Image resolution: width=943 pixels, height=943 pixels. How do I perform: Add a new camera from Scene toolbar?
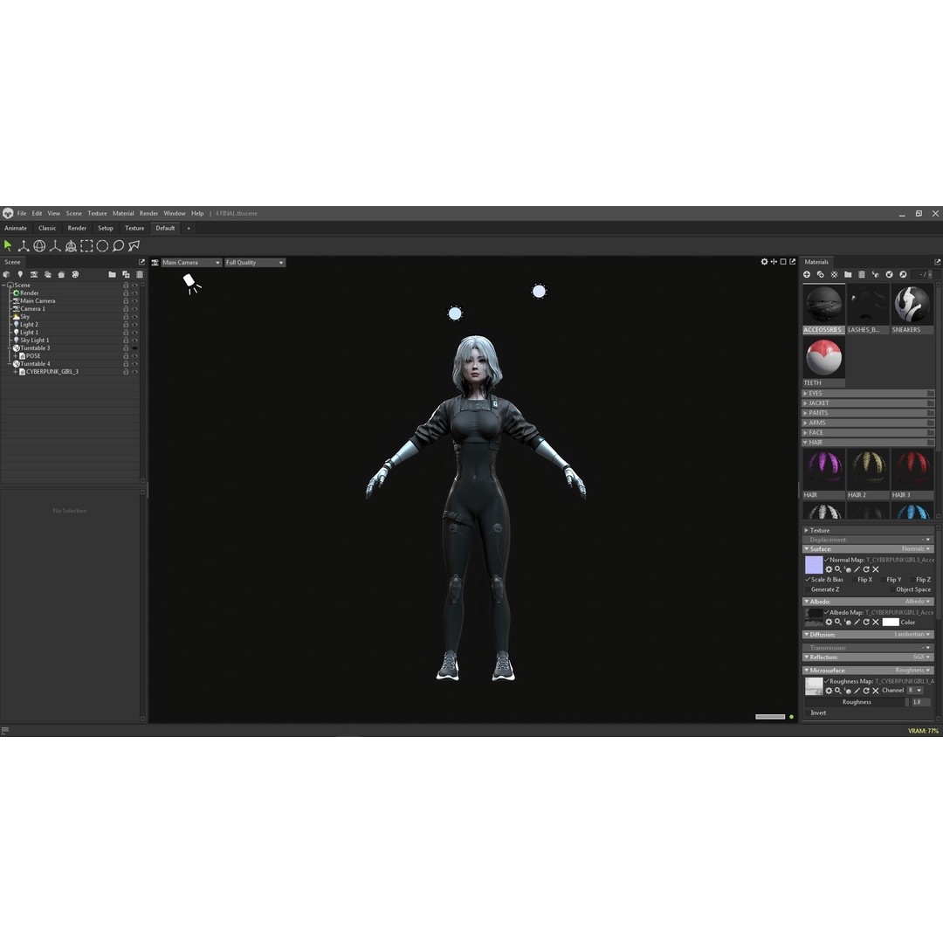34,274
